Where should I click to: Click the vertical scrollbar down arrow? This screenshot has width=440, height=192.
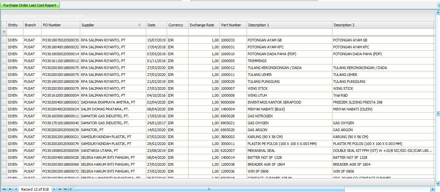[x=438, y=183]
